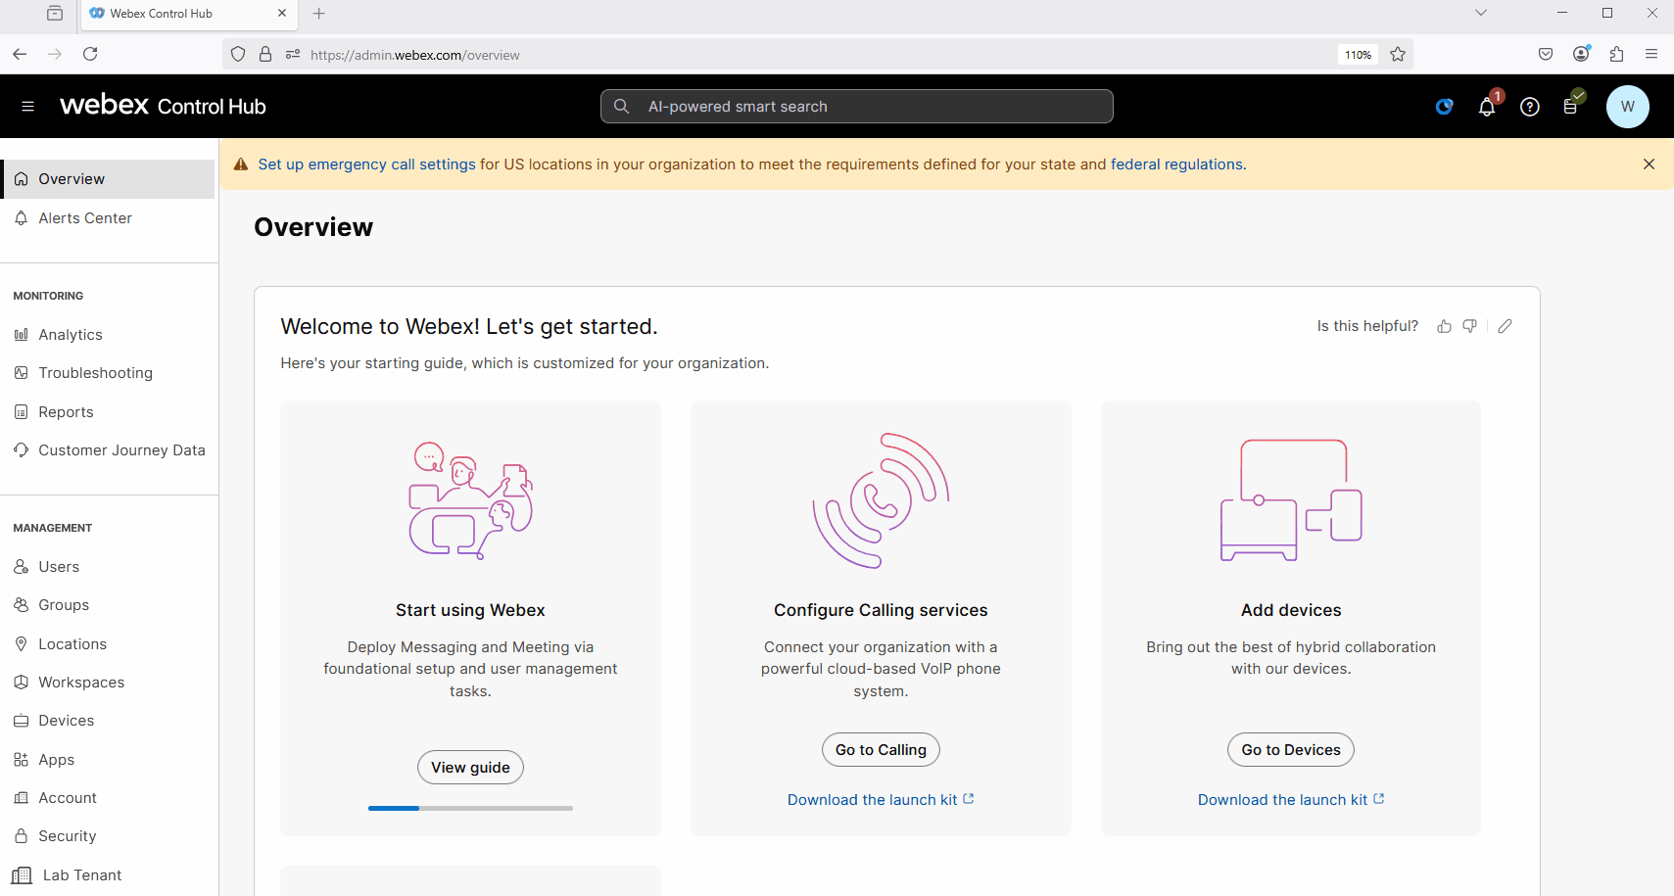Navigate to Users in Management section
This screenshot has width=1674, height=896.
point(59,567)
